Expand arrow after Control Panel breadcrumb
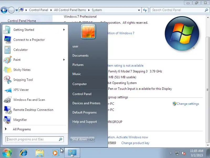 [x=51, y=10]
